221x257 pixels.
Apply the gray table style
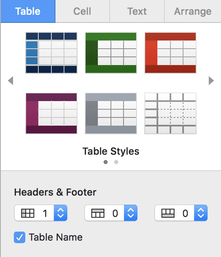[111, 113]
